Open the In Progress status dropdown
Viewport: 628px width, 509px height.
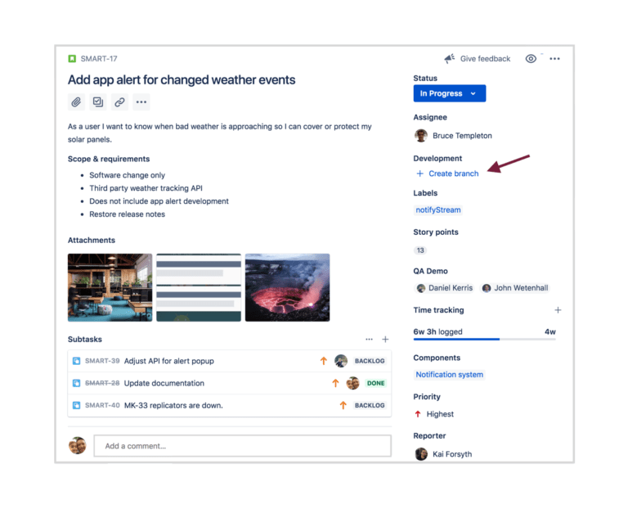450,93
